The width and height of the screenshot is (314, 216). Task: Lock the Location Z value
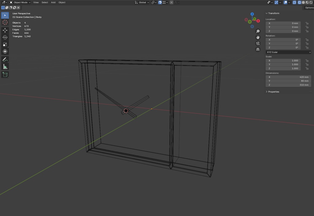(x=307, y=31)
